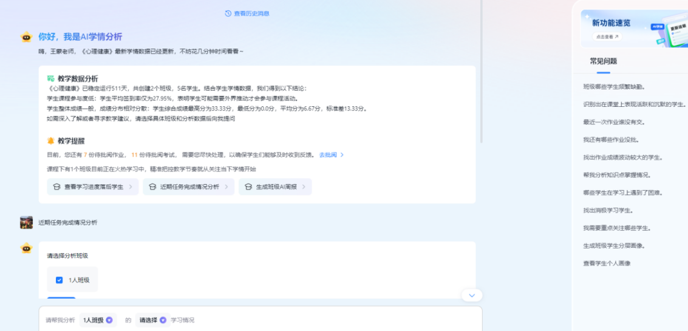Click 查看历史消息 to load history
Image resolution: width=688 pixels, height=331 pixels.
click(x=251, y=13)
